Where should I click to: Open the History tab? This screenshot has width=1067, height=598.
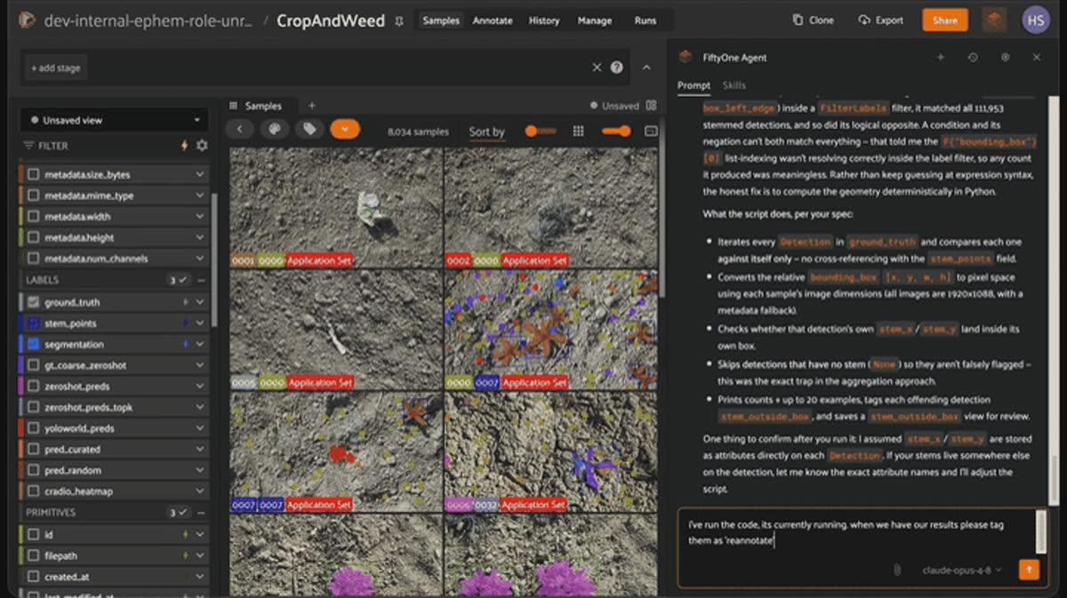click(x=544, y=20)
